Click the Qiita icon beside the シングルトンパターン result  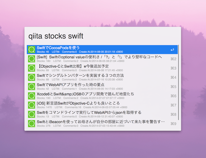click(31, 77)
